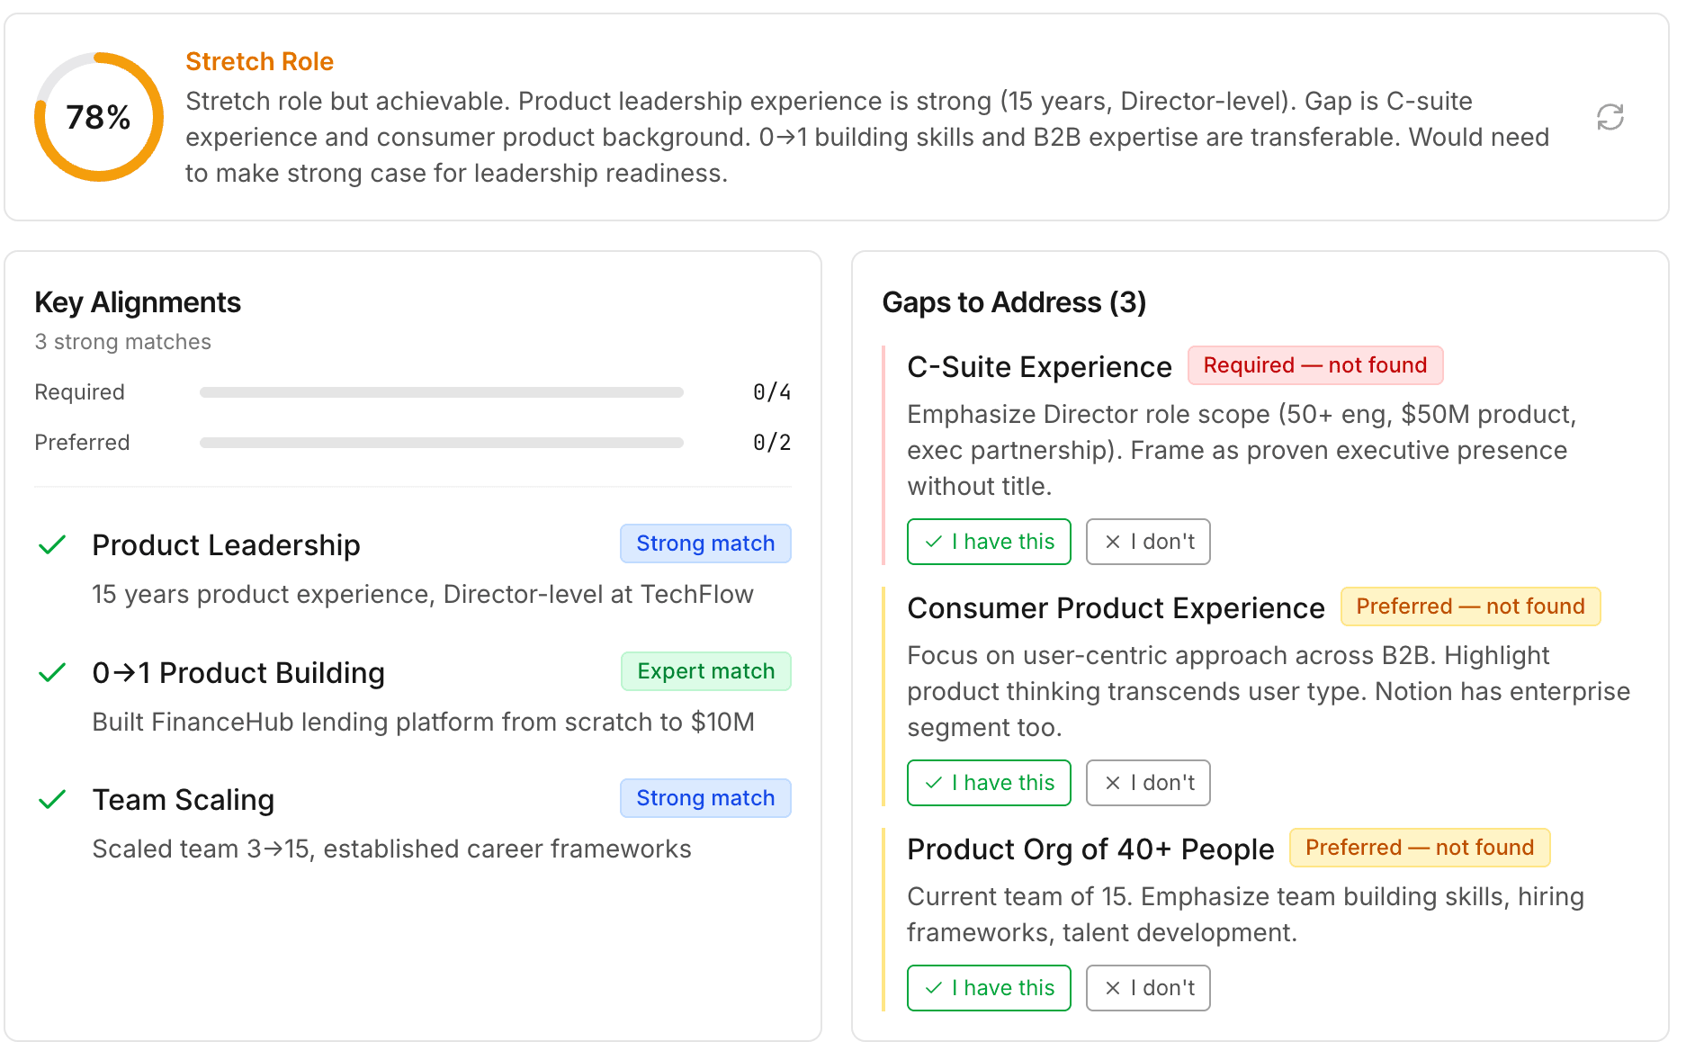The height and width of the screenshot is (1042, 1686).
Task: Select 'I don't' for Product Org of 40+
Action: coord(1147,988)
